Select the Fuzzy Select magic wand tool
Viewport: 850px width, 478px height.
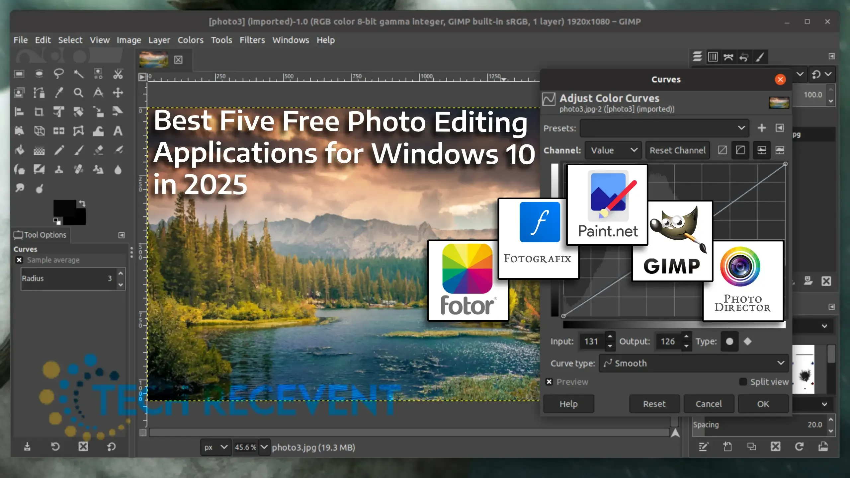[x=78, y=73]
